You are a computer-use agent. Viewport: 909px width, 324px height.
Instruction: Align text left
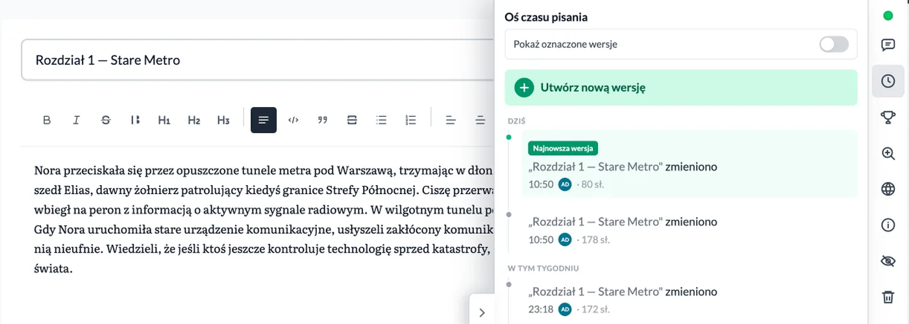pyautogui.click(x=451, y=120)
